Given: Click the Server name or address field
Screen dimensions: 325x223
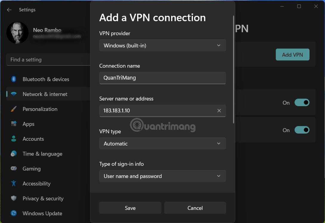Looking at the screenshot, I should click(x=162, y=111).
